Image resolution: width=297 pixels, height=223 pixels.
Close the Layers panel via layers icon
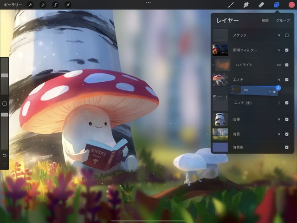point(277,5)
